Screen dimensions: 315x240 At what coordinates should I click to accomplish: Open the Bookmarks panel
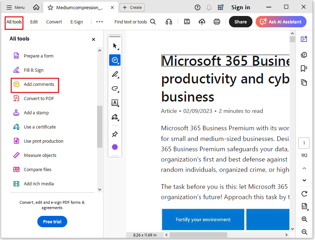pos(304,68)
